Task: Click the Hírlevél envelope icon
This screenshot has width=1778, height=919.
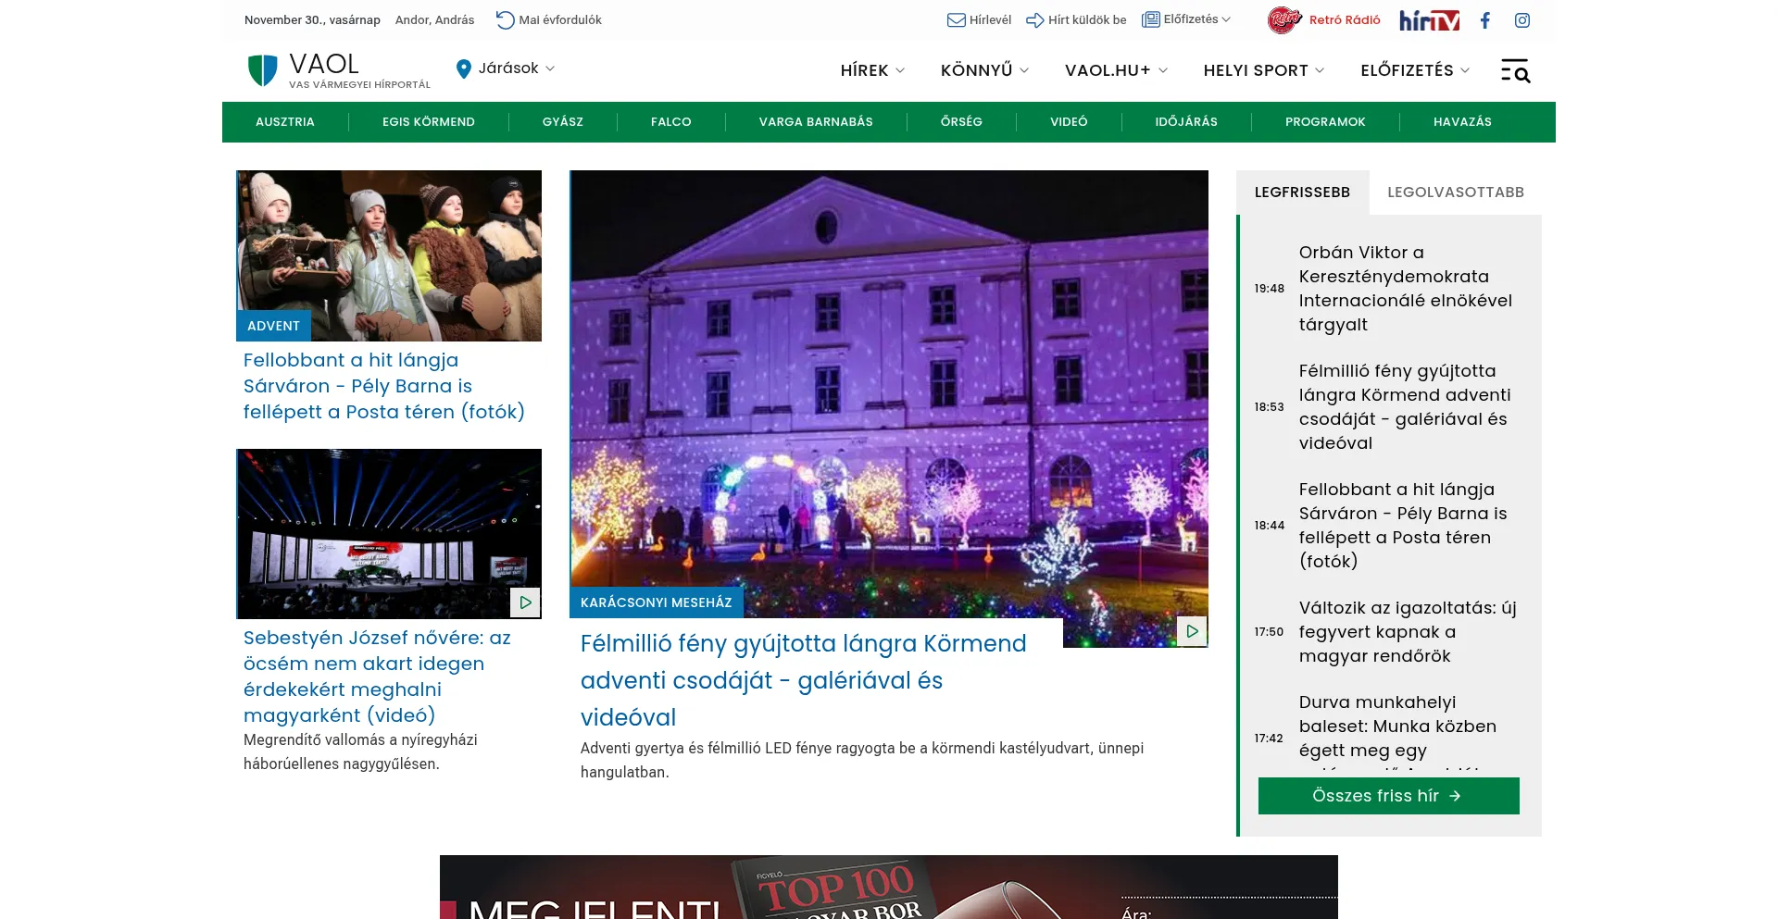Action: (x=956, y=20)
